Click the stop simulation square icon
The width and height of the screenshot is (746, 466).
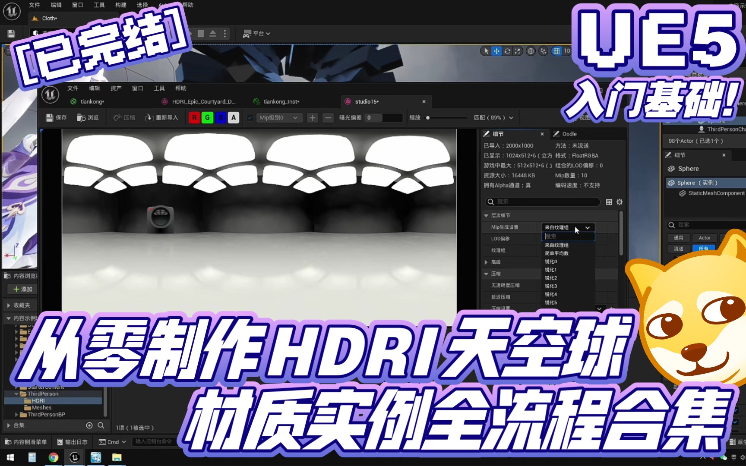coord(201,34)
